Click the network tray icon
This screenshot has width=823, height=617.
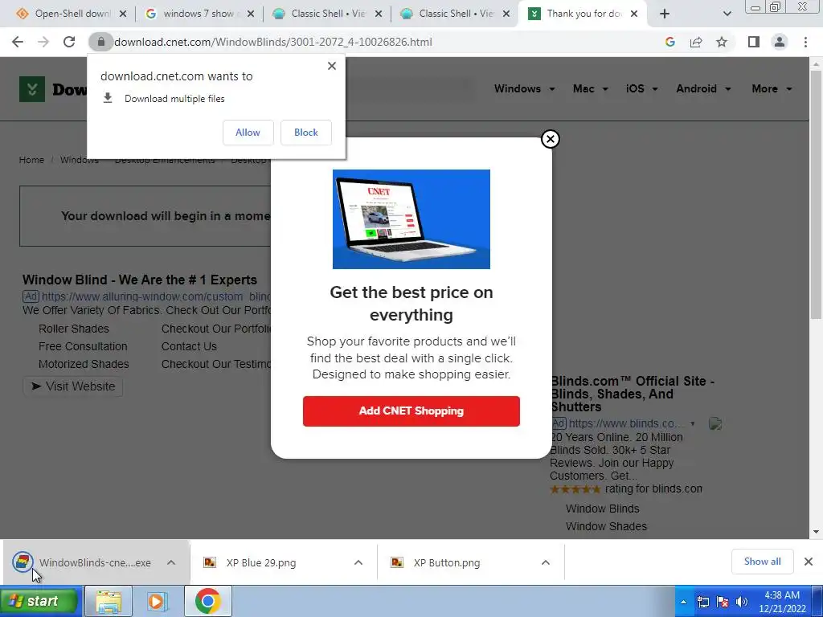703,602
